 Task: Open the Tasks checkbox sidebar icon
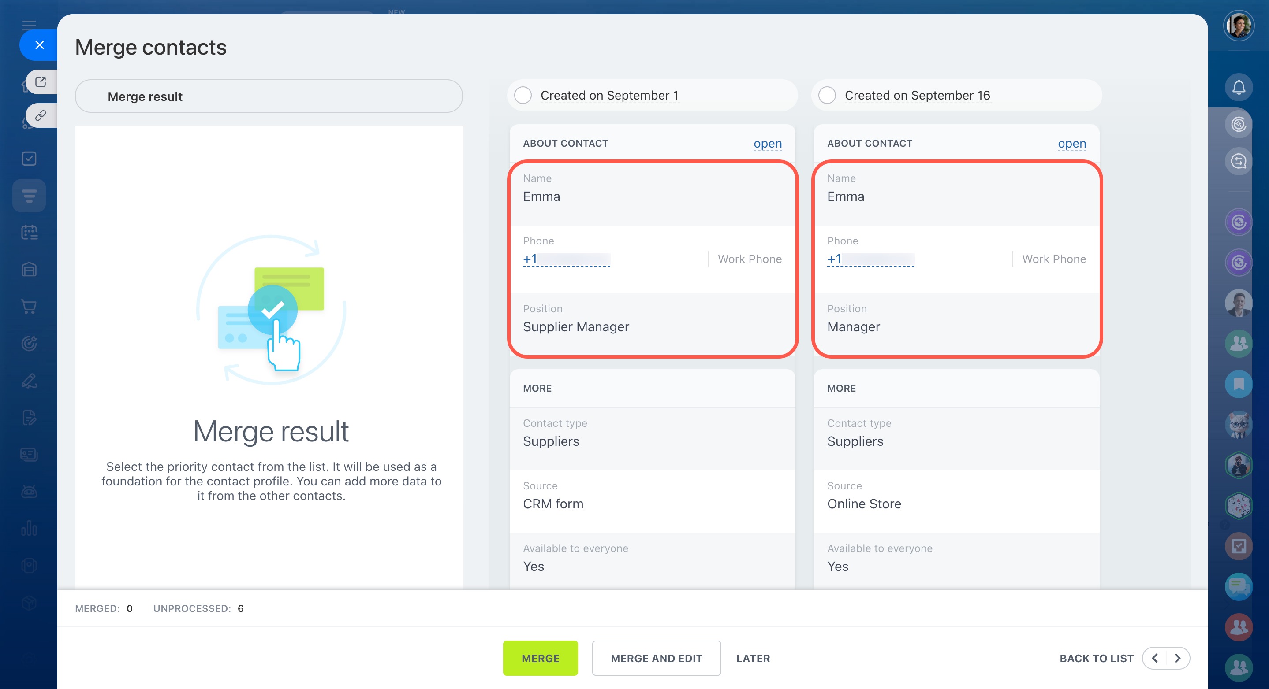click(x=29, y=159)
